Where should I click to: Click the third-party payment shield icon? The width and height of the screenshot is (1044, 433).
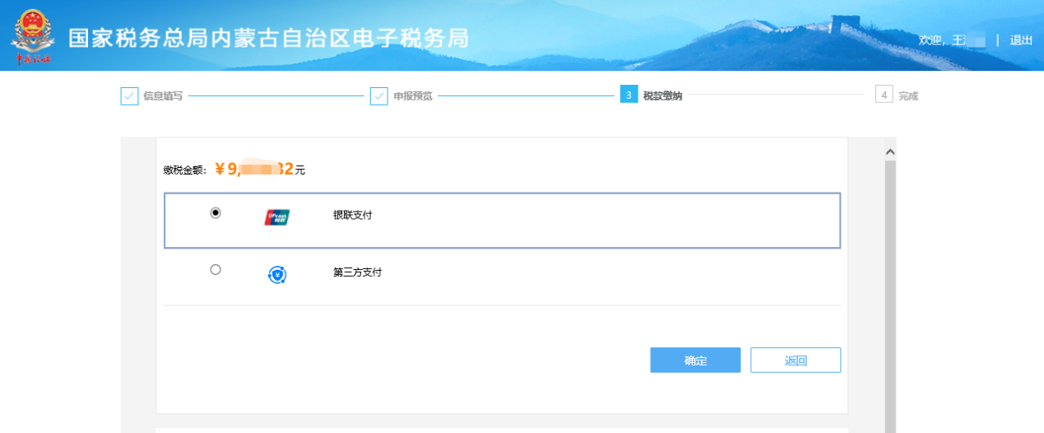(x=277, y=275)
